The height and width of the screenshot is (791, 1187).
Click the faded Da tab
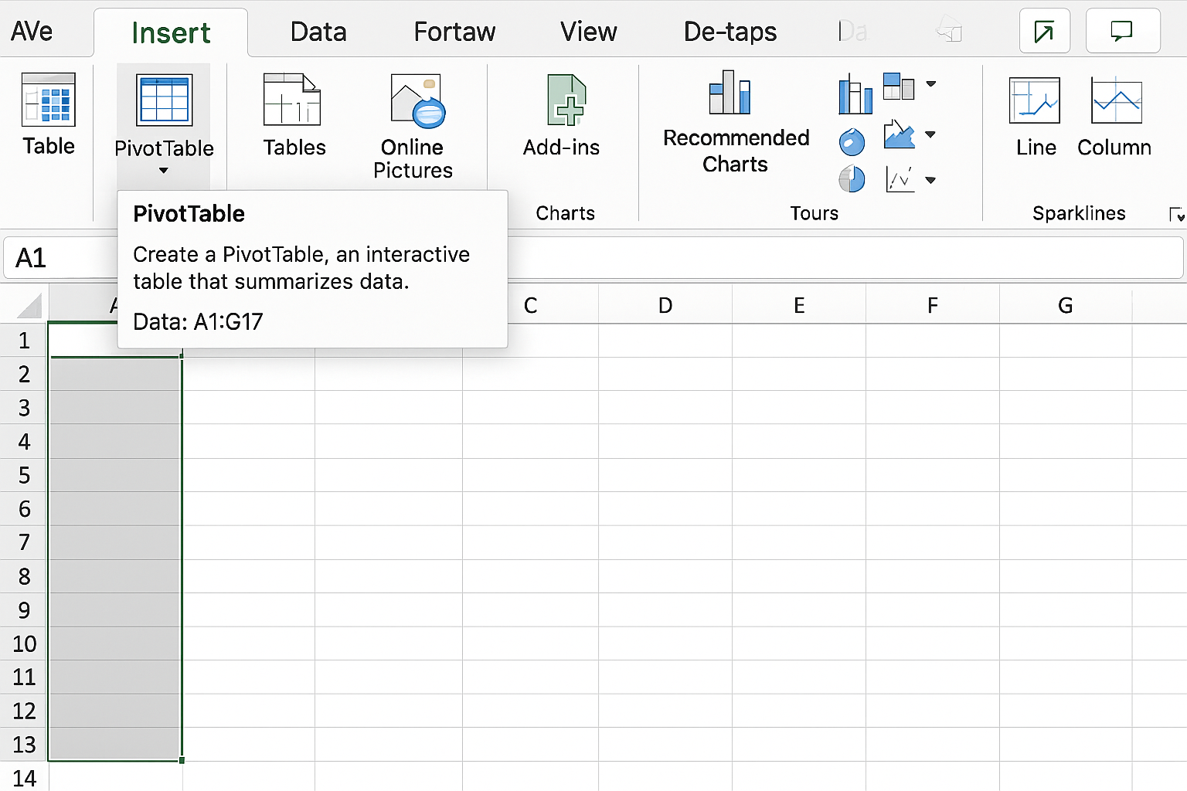[x=853, y=32]
